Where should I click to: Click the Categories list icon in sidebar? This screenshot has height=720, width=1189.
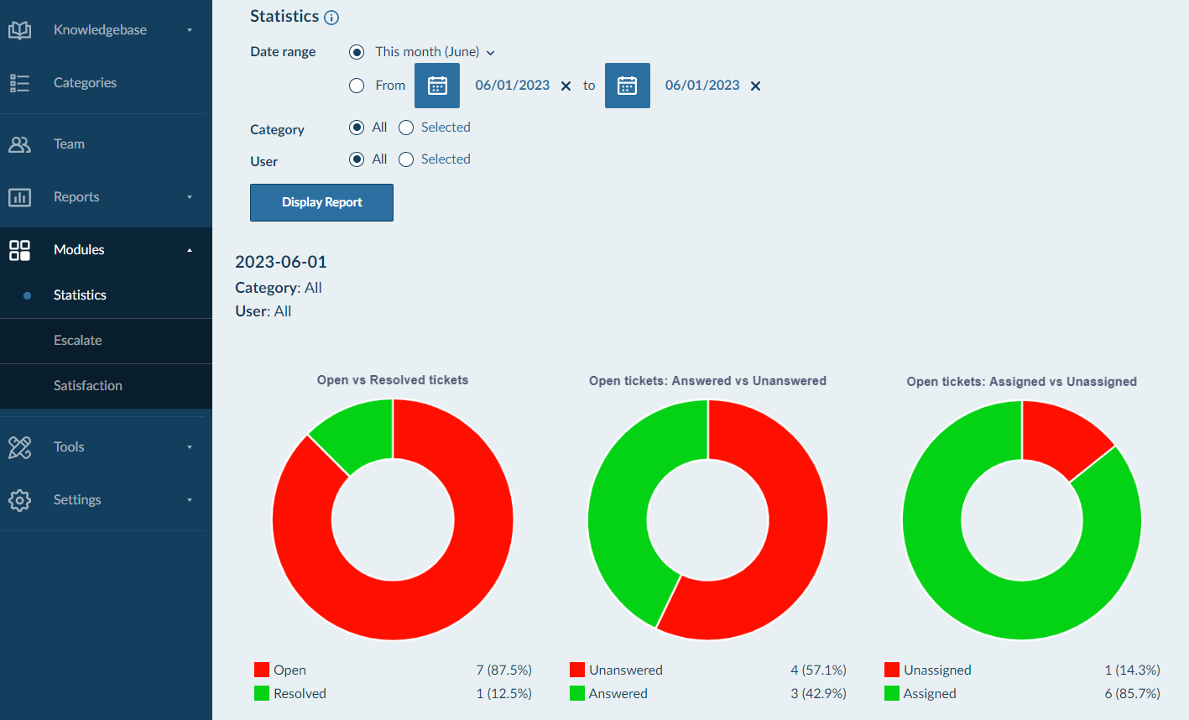[19, 83]
